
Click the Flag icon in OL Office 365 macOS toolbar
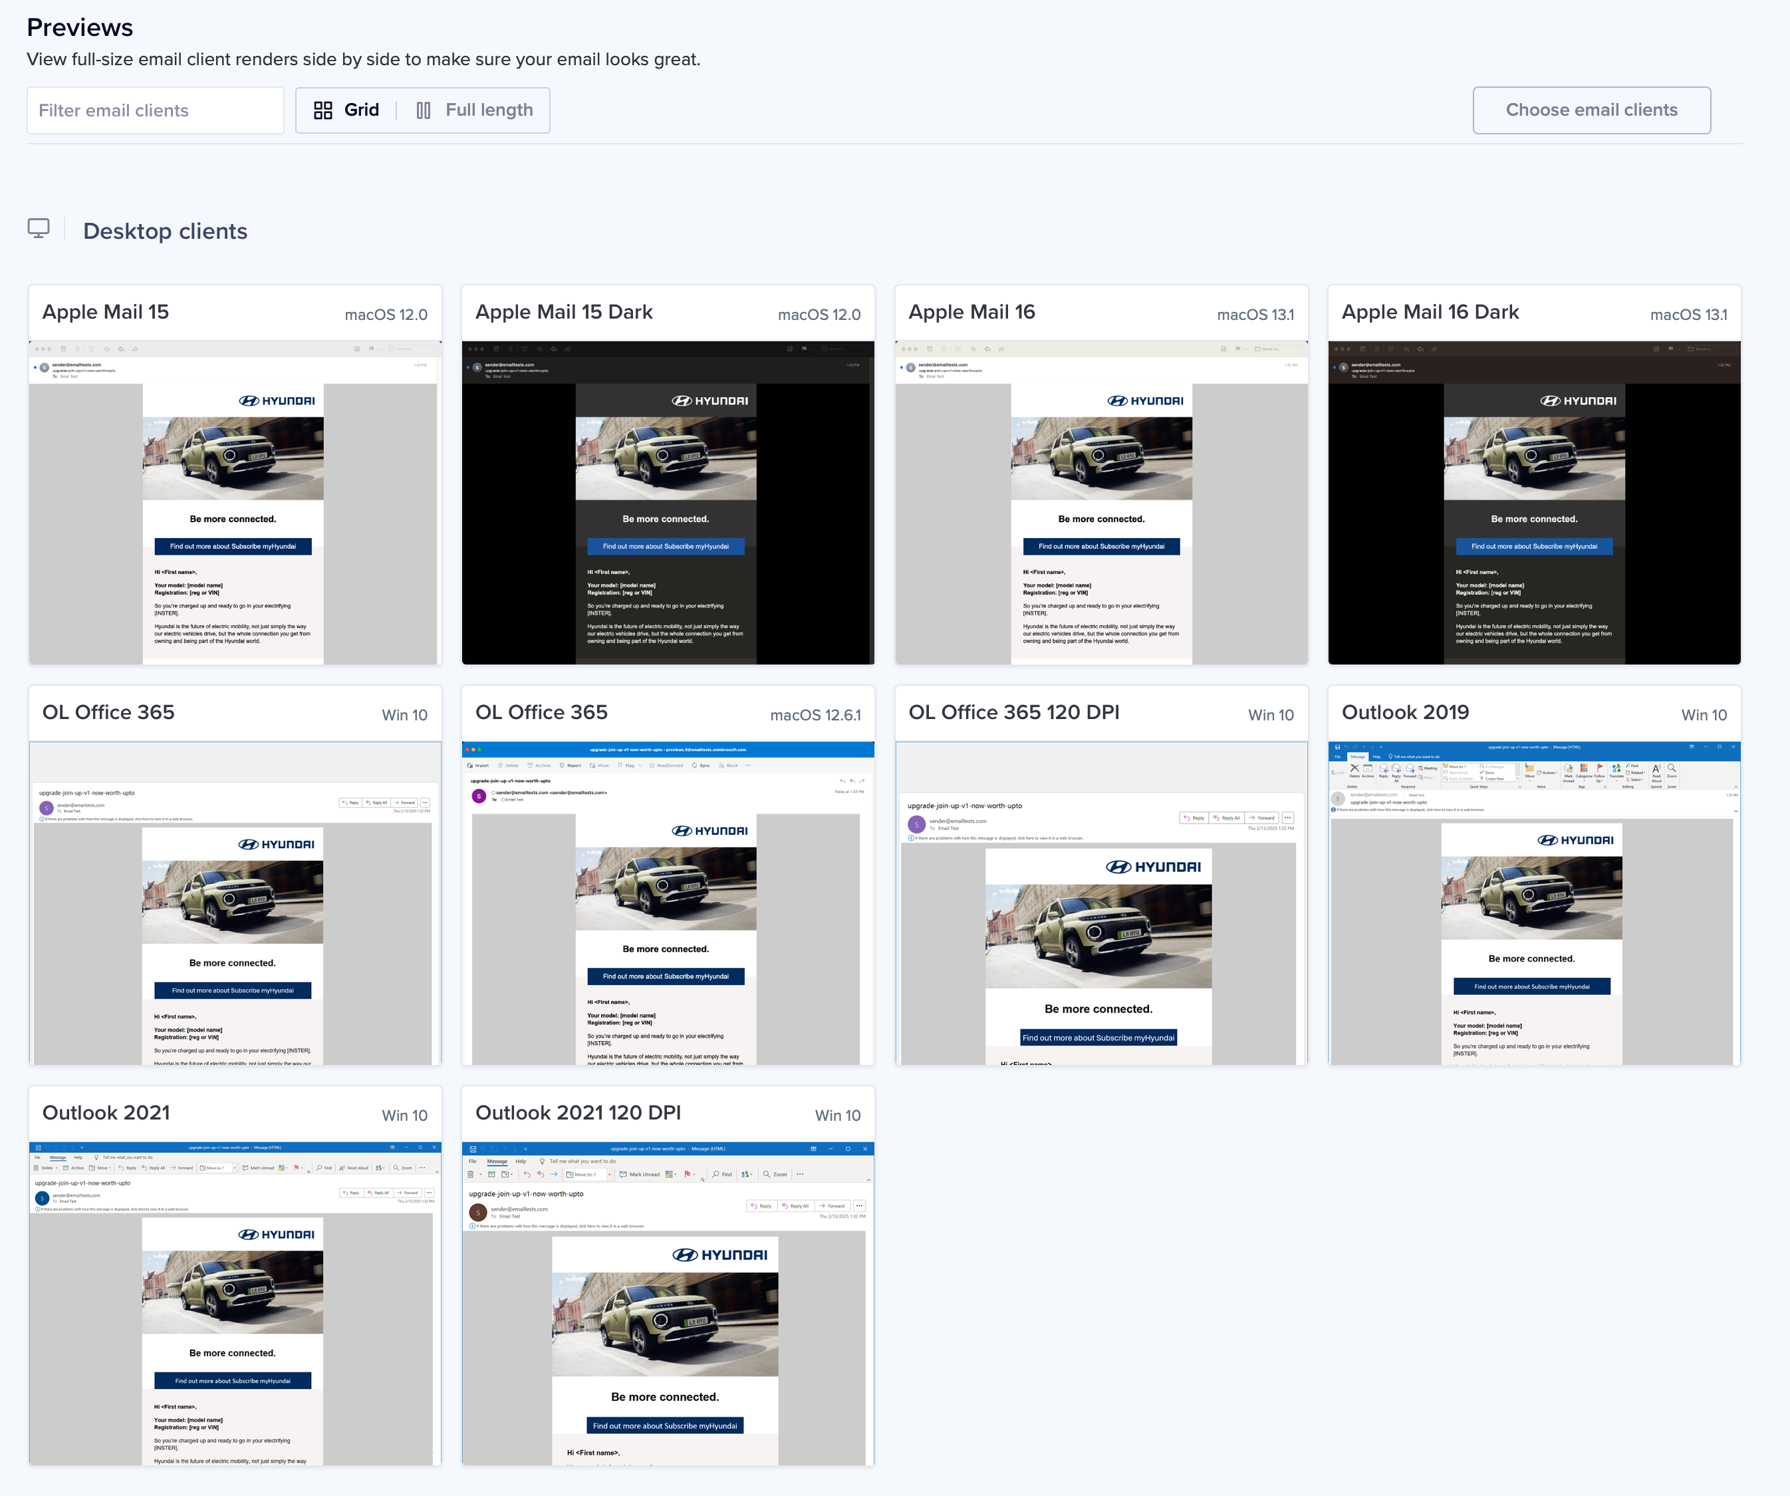point(629,766)
